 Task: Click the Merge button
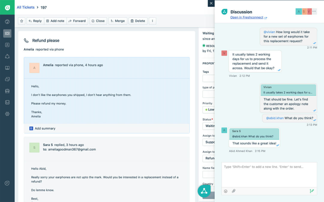(x=118, y=21)
